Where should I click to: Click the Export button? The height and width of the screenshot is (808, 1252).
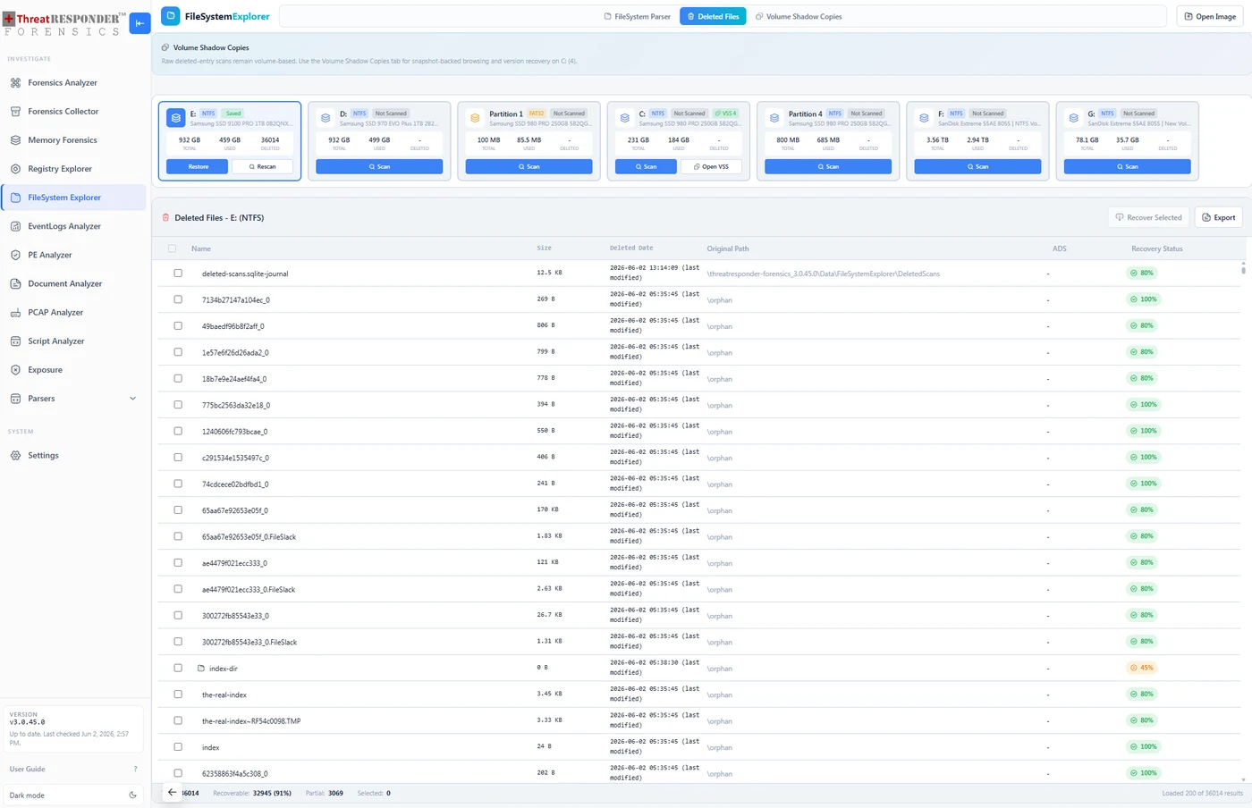tap(1218, 217)
